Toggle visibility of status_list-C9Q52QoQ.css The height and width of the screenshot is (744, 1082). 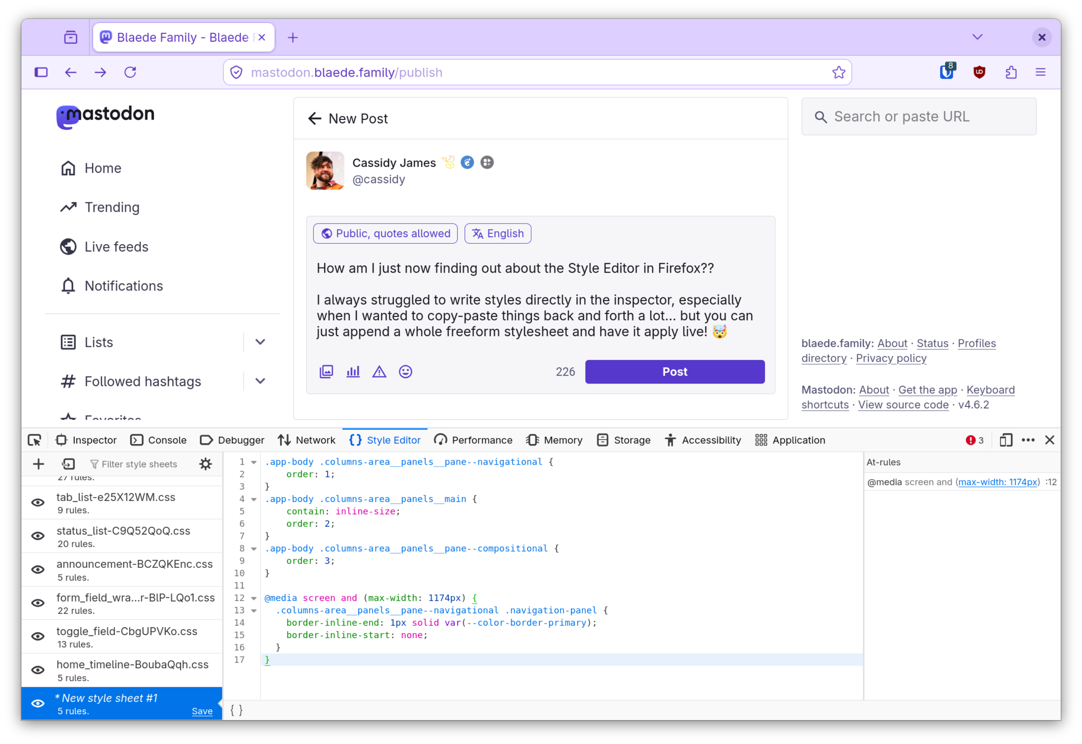point(38,536)
